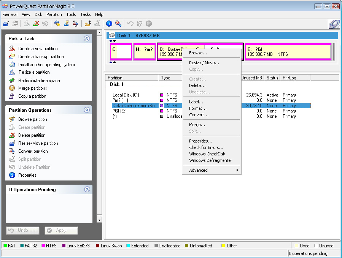Open the Tasks menu
The image size is (342, 258).
coord(86,14)
